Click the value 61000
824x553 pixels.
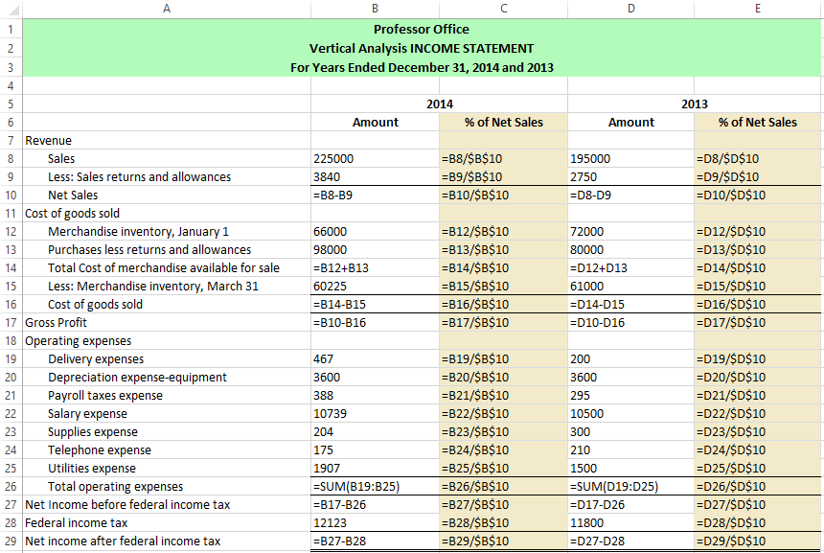click(x=630, y=286)
